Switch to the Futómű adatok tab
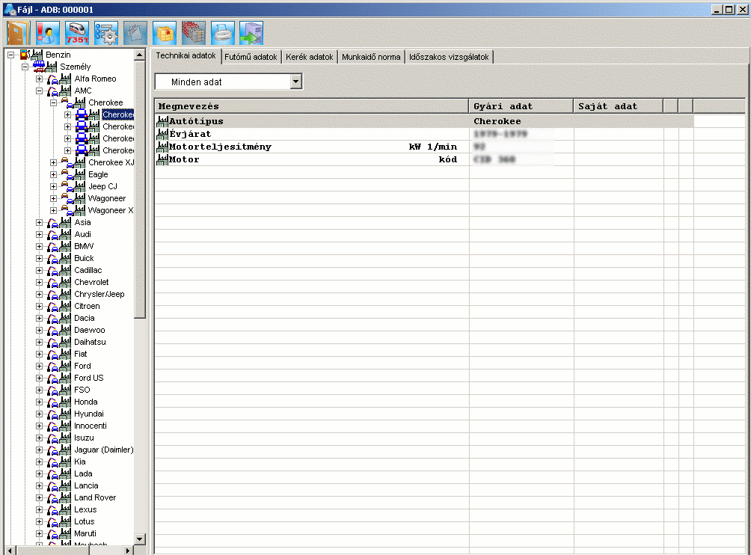The height and width of the screenshot is (555, 751). click(251, 57)
